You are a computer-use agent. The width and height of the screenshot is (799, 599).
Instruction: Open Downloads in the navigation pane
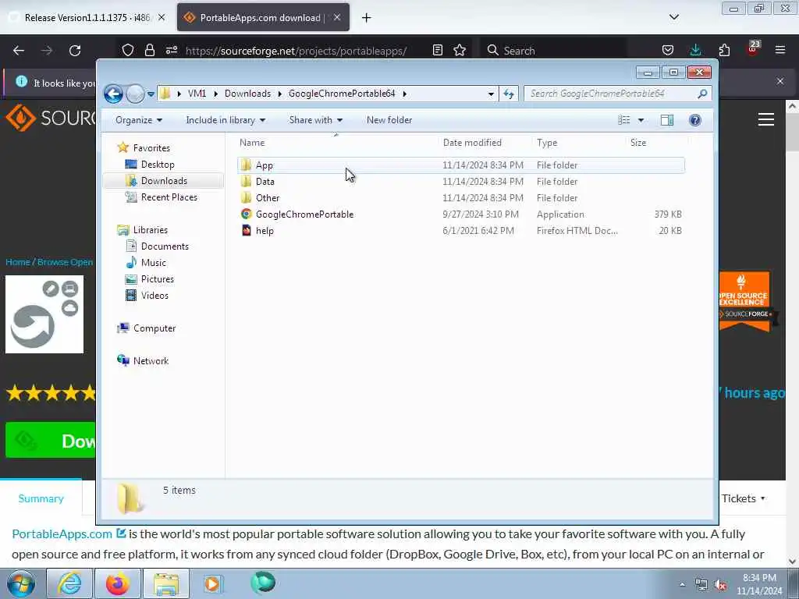point(164,181)
